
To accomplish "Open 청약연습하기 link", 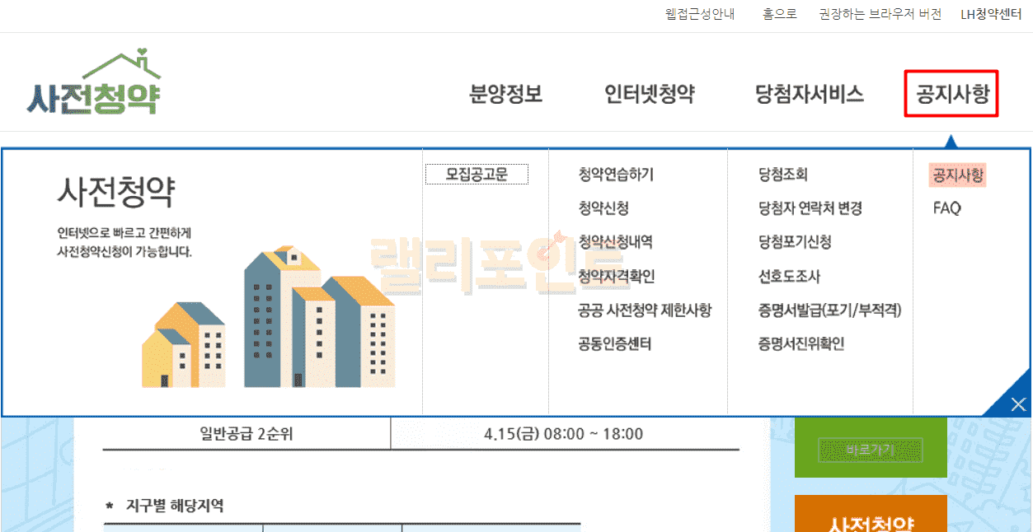I will tap(616, 175).
